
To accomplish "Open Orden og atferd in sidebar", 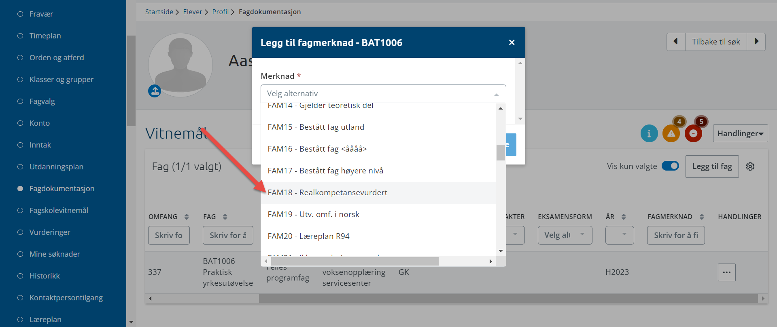I will pos(57,57).
